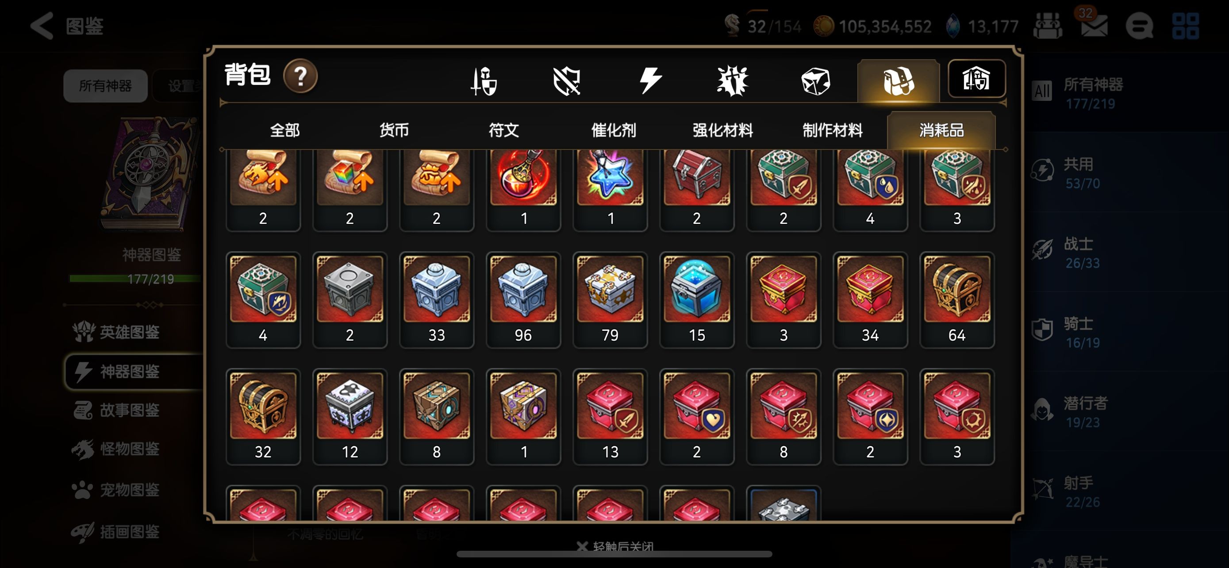Open the mail icon with 32 badge
The width and height of the screenshot is (1229, 568).
click(x=1093, y=24)
